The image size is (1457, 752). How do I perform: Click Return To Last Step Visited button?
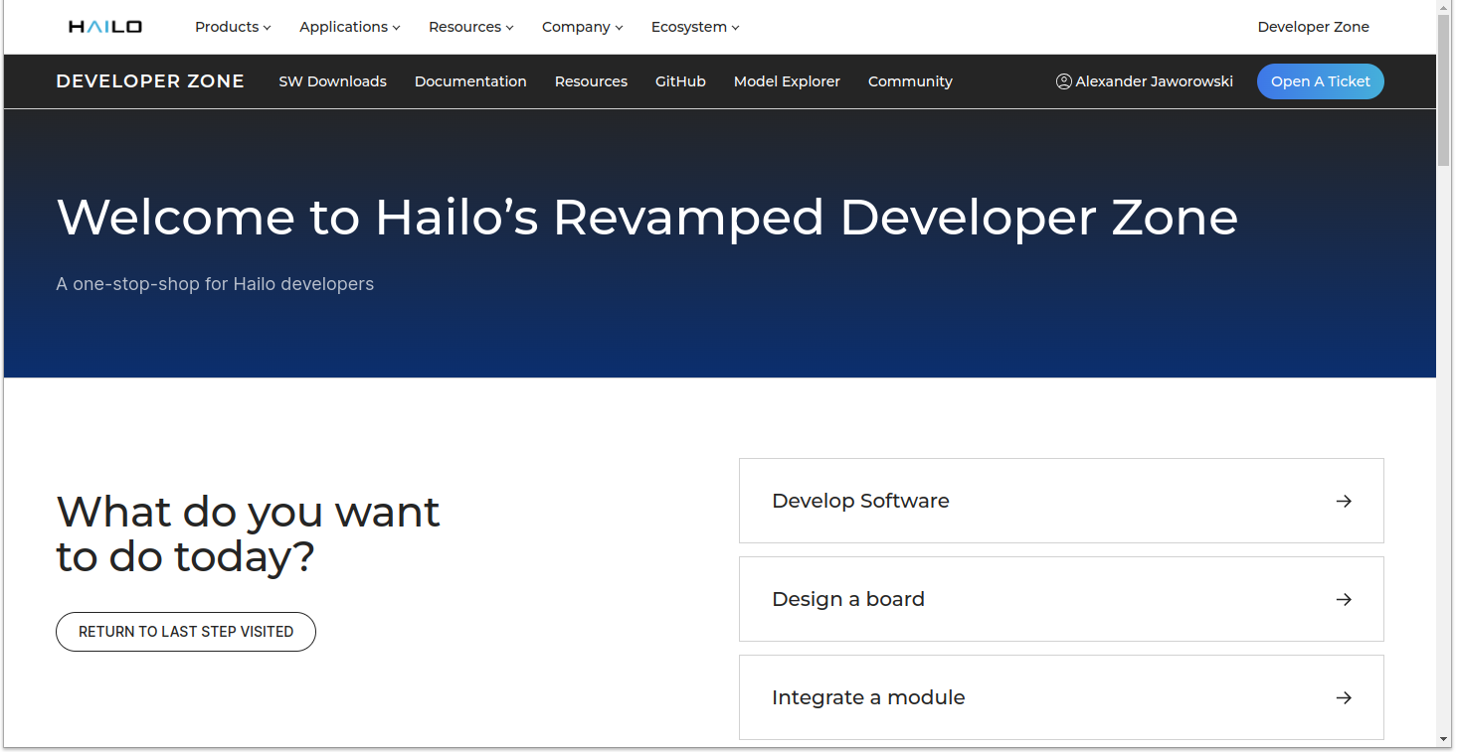click(x=186, y=632)
